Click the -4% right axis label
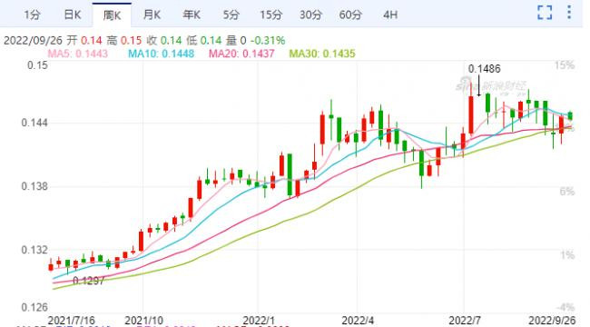 [565, 307]
